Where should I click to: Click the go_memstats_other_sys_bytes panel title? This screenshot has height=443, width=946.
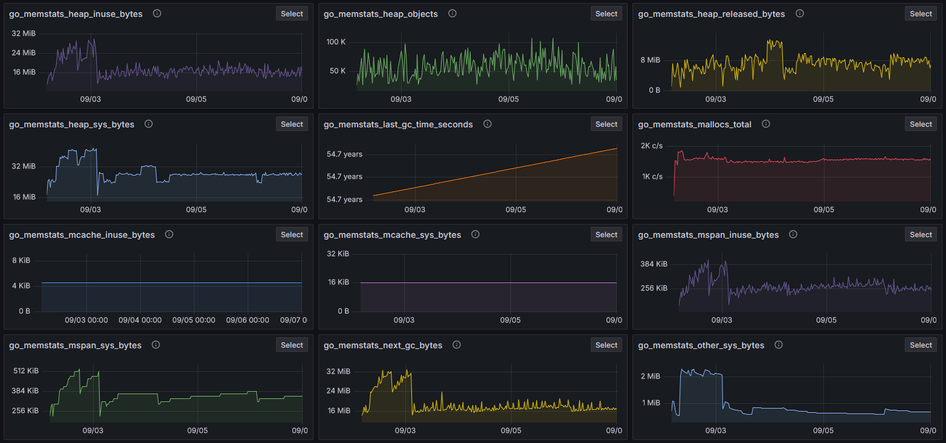701,345
